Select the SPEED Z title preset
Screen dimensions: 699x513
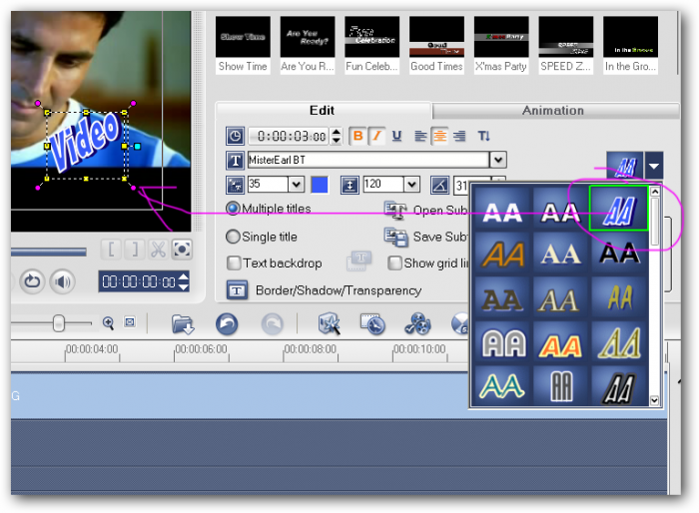[566, 45]
